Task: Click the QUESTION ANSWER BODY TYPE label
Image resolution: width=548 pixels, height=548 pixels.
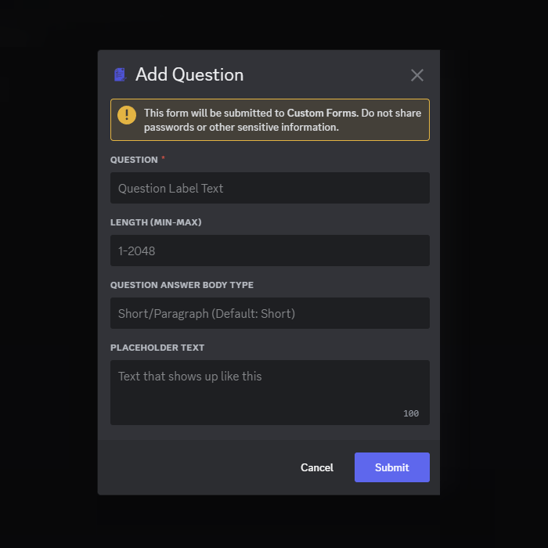Action: 182,285
